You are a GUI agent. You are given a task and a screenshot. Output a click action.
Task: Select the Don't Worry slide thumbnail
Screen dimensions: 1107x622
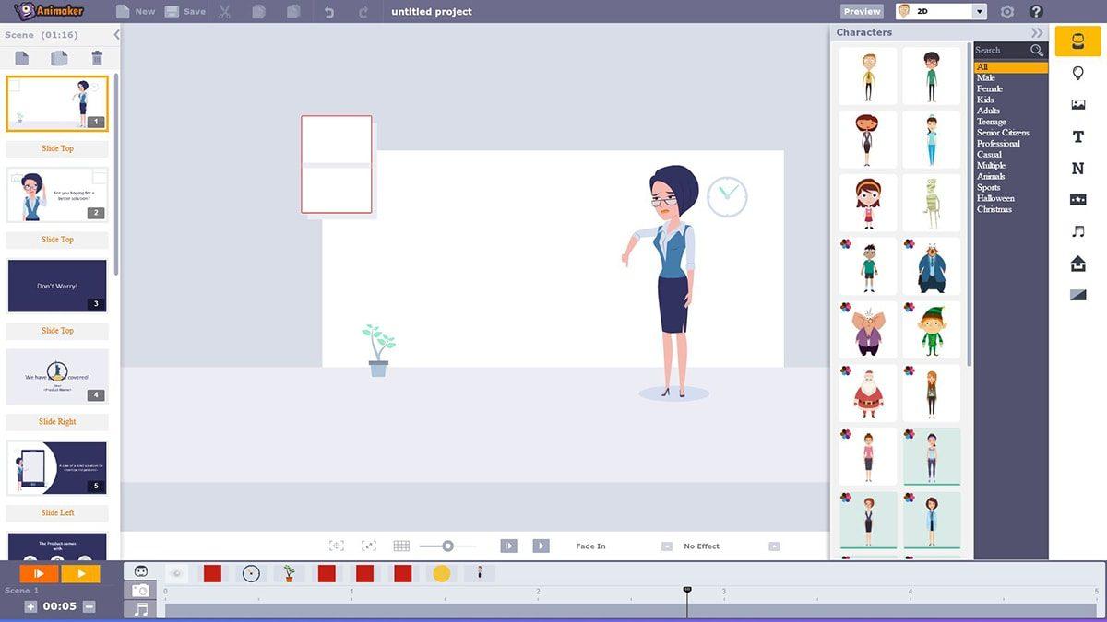click(x=57, y=285)
